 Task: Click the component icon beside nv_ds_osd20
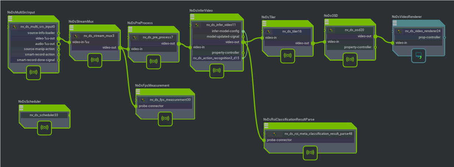[x=332, y=30]
